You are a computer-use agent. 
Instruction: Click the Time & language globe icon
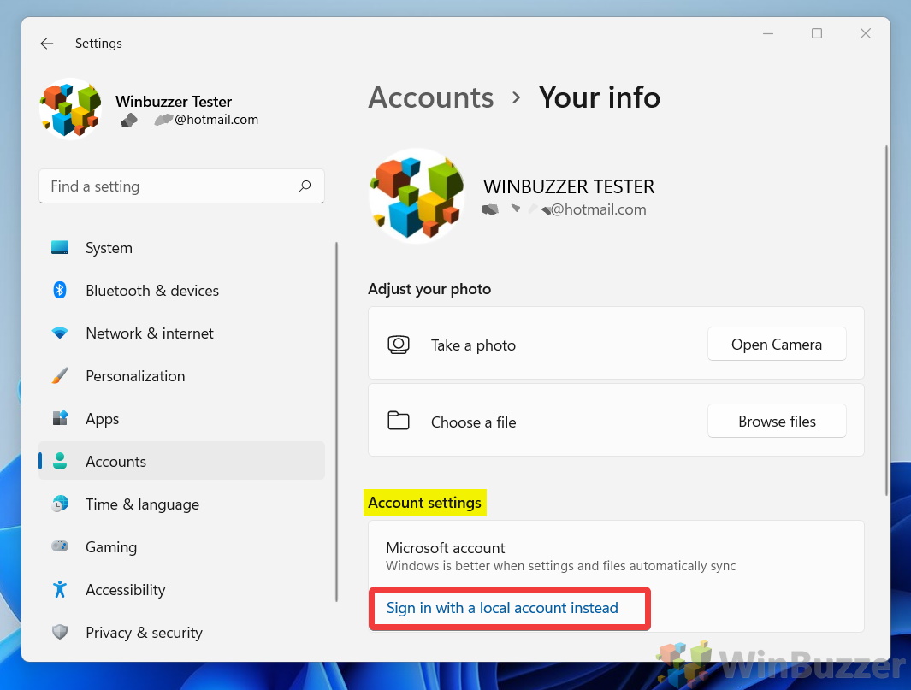tap(60, 504)
